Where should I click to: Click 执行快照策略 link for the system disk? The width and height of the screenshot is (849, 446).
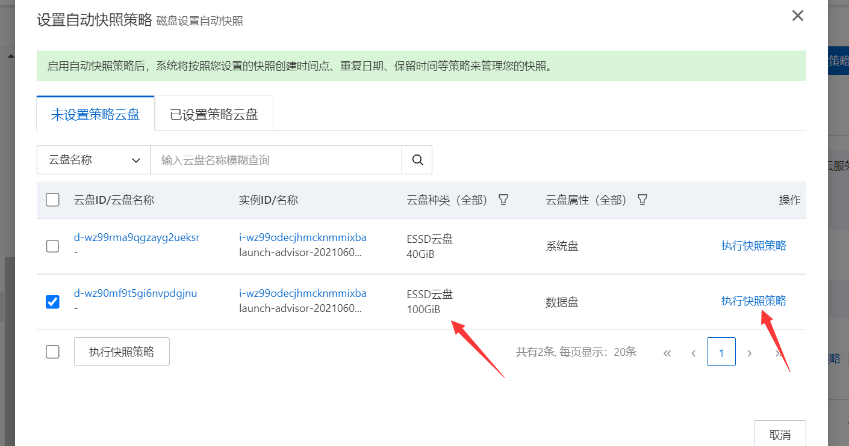point(753,245)
